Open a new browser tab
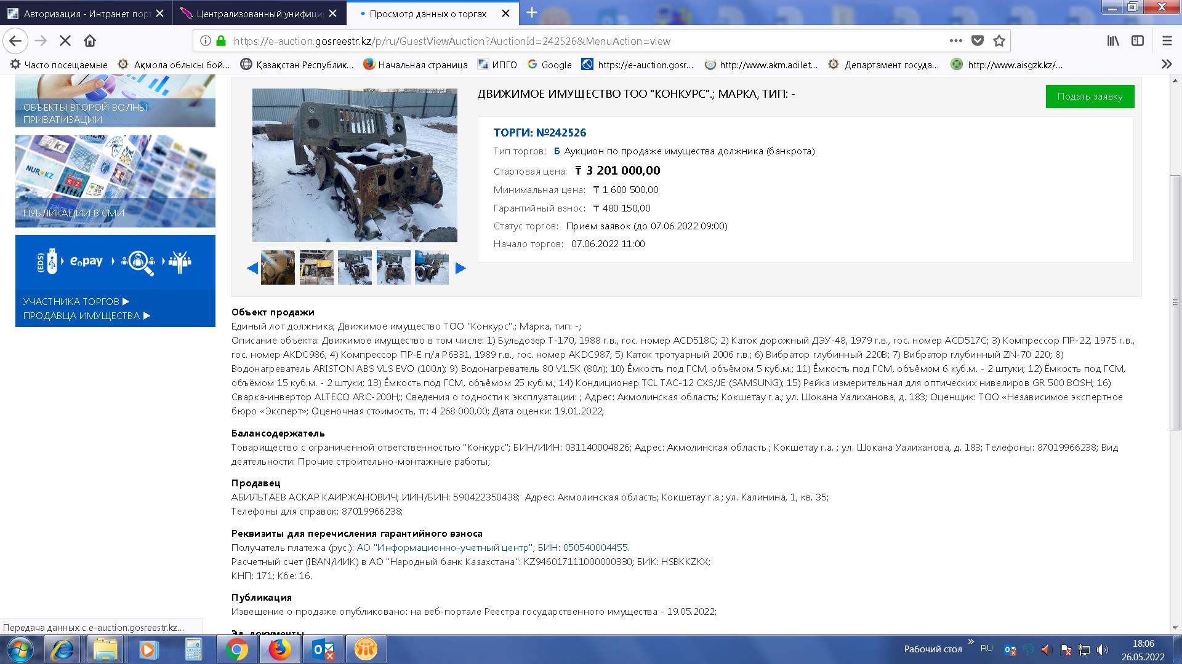This screenshot has height=664, width=1182. point(532,13)
